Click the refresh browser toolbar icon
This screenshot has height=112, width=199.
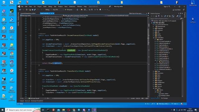77,10
